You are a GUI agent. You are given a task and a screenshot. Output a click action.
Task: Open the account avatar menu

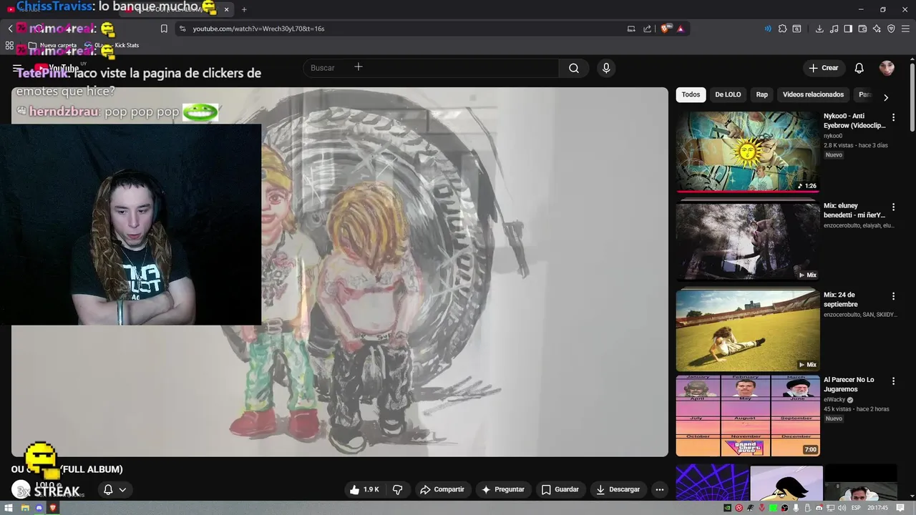click(x=887, y=68)
